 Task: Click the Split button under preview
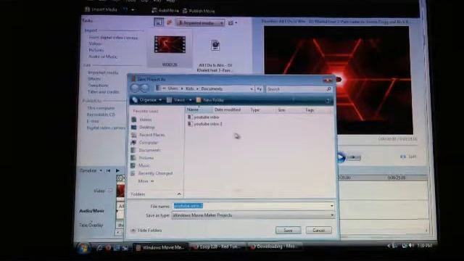point(409,157)
